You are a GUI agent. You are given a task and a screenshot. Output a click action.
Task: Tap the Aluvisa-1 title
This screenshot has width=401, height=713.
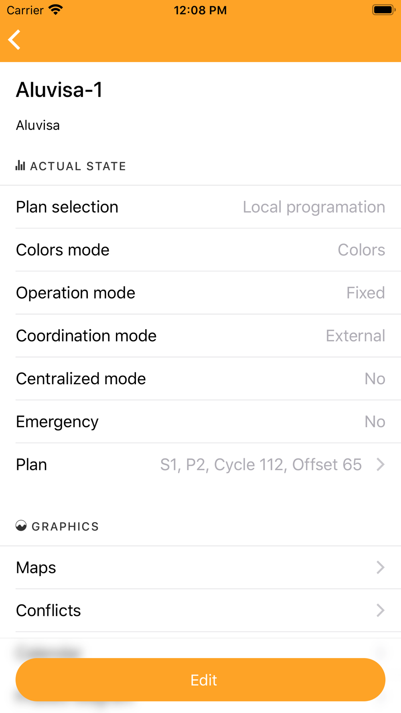coord(59,89)
